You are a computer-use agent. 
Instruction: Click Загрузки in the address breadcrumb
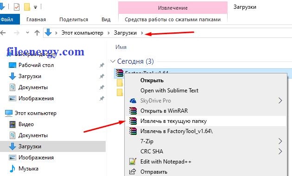[x=125, y=33]
